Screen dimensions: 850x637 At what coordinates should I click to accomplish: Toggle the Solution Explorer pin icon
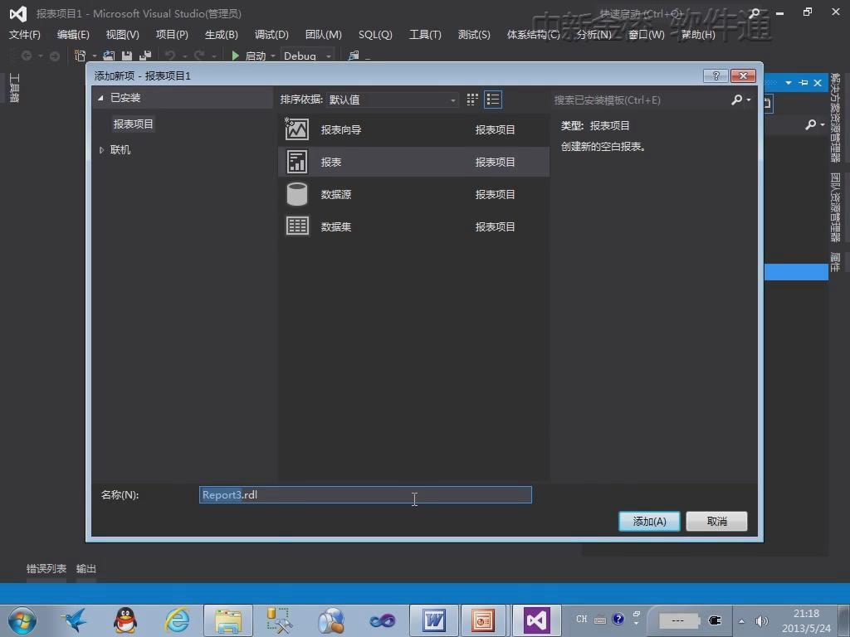804,83
